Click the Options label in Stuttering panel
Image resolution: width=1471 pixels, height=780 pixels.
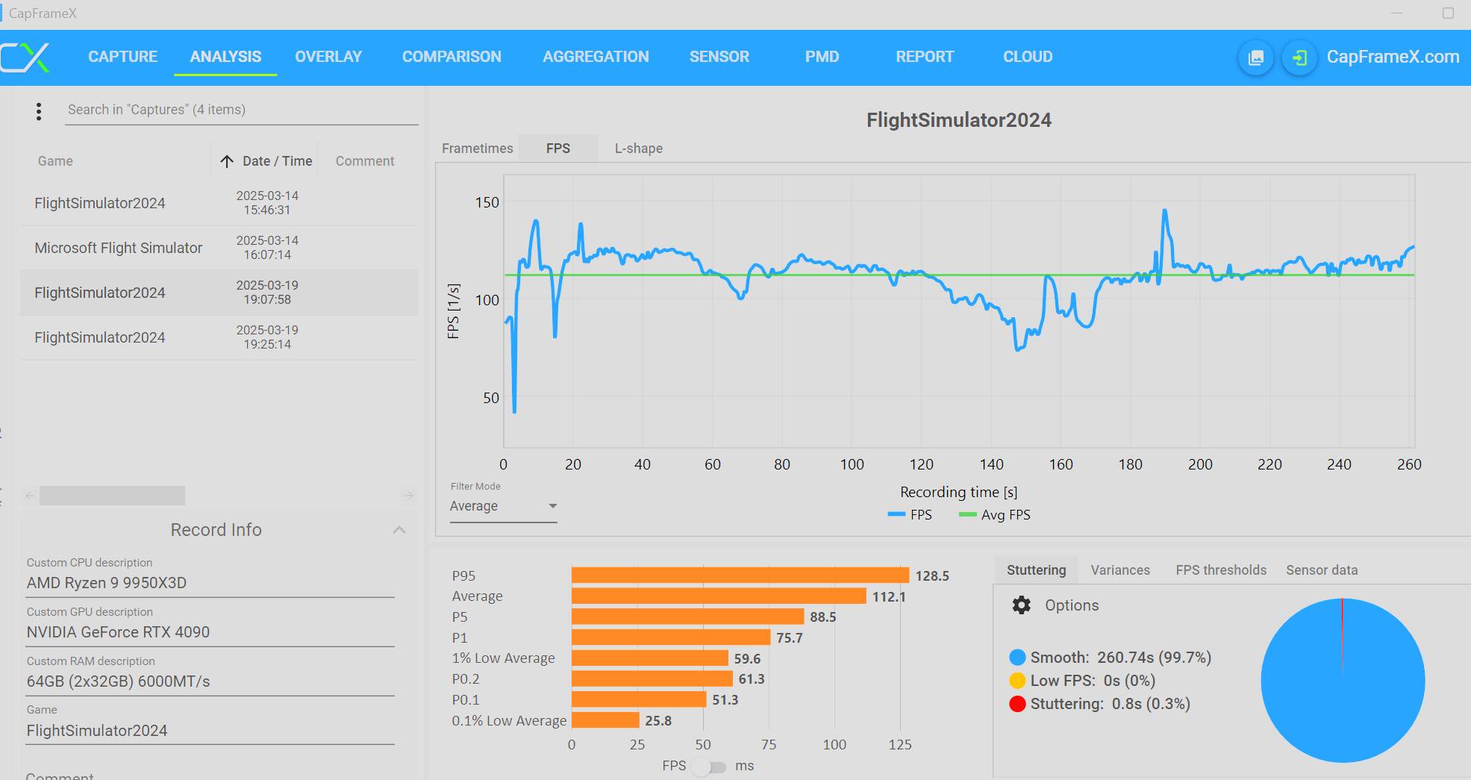click(1072, 605)
